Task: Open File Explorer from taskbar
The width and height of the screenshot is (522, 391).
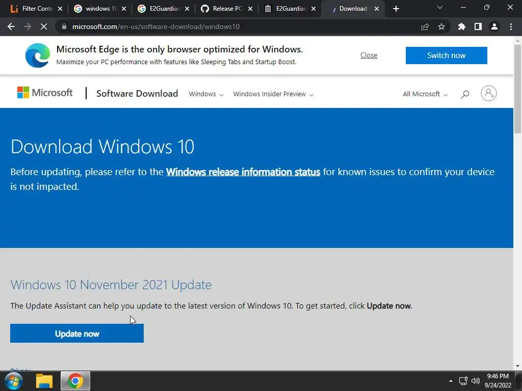Action: [x=44, y=381]
